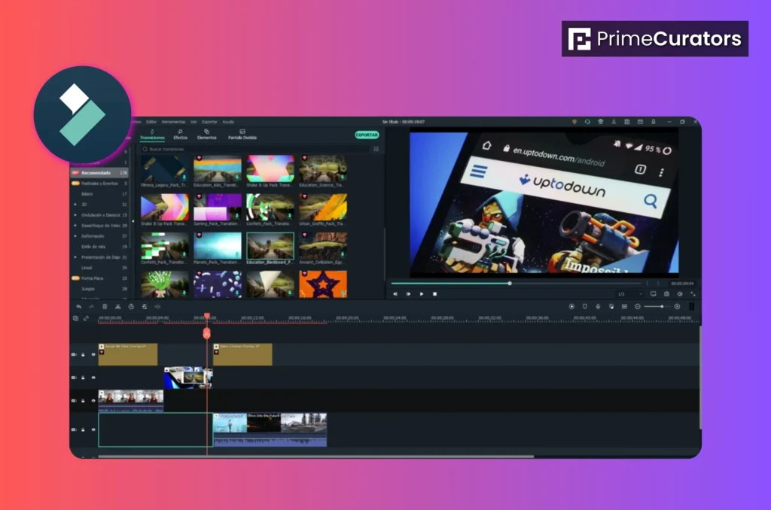771x510 pixels.
Task: Click the Split (scissors) tool above the timeline
Action: pyautogui.click(x=117, y=306)
